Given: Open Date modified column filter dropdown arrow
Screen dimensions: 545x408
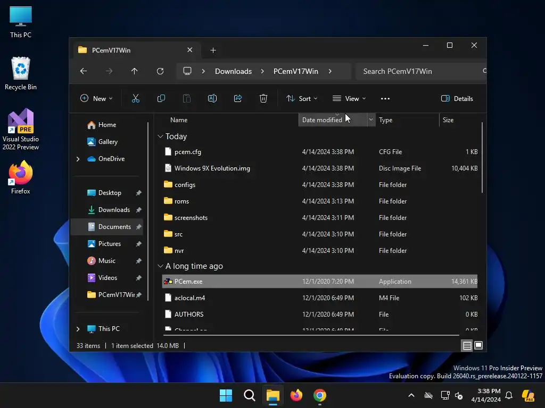Looking at the screenshot, I should tap(371, 120).
